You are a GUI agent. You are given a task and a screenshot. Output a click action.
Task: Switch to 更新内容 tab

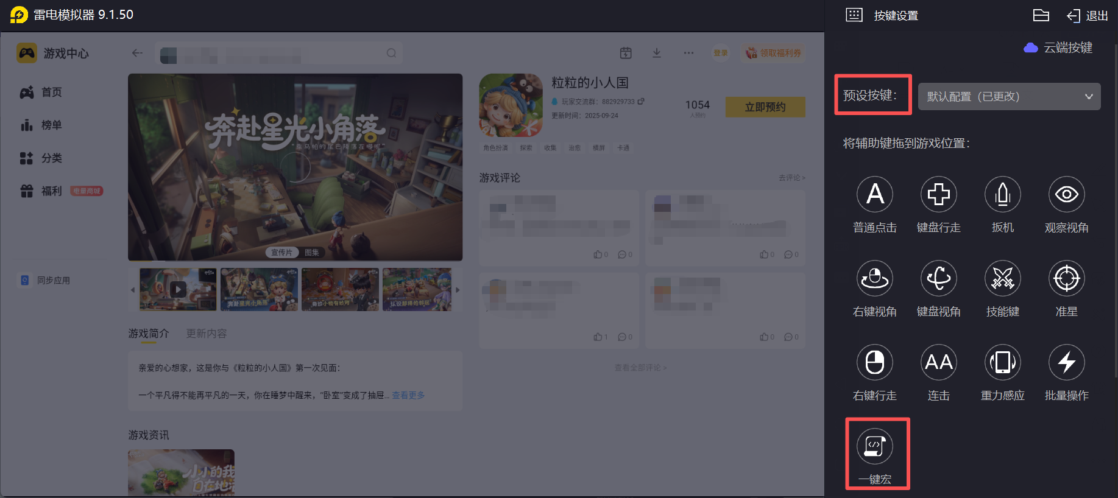(207, 334)
